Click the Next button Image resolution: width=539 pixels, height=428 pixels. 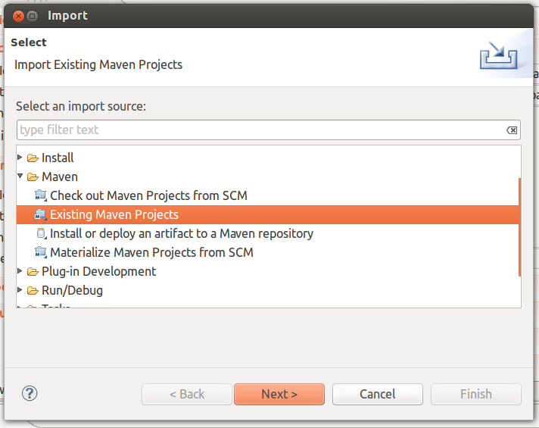(279, 394)
